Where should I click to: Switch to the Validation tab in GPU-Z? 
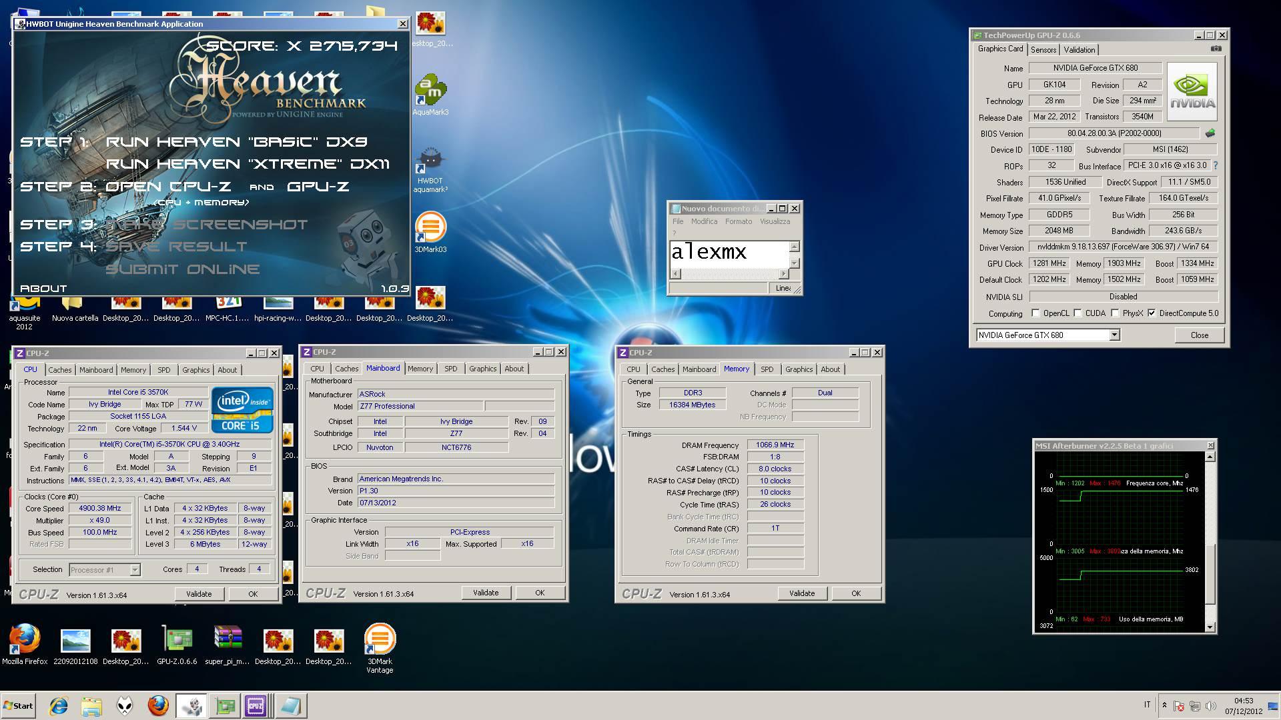[1079, 50]
